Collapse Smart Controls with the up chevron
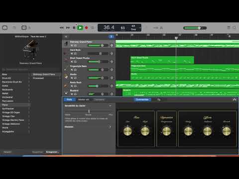Viewport: 239px width, 179px height. (235, 99)
